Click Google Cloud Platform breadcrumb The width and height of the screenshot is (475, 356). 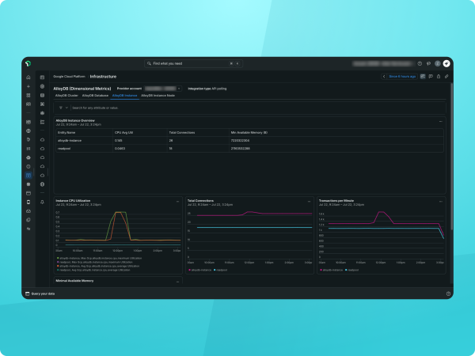(x=69, y=76)
